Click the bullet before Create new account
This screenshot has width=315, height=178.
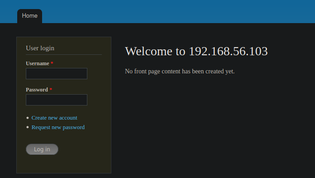point(28,118)
